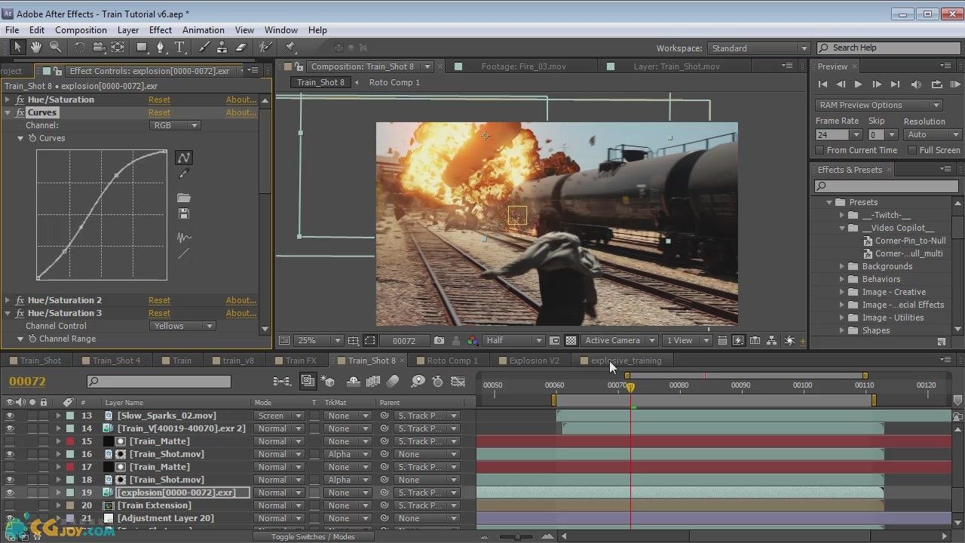Toggle the Auto-keyframe stopwatch icon in timeline

click(437, 382)
